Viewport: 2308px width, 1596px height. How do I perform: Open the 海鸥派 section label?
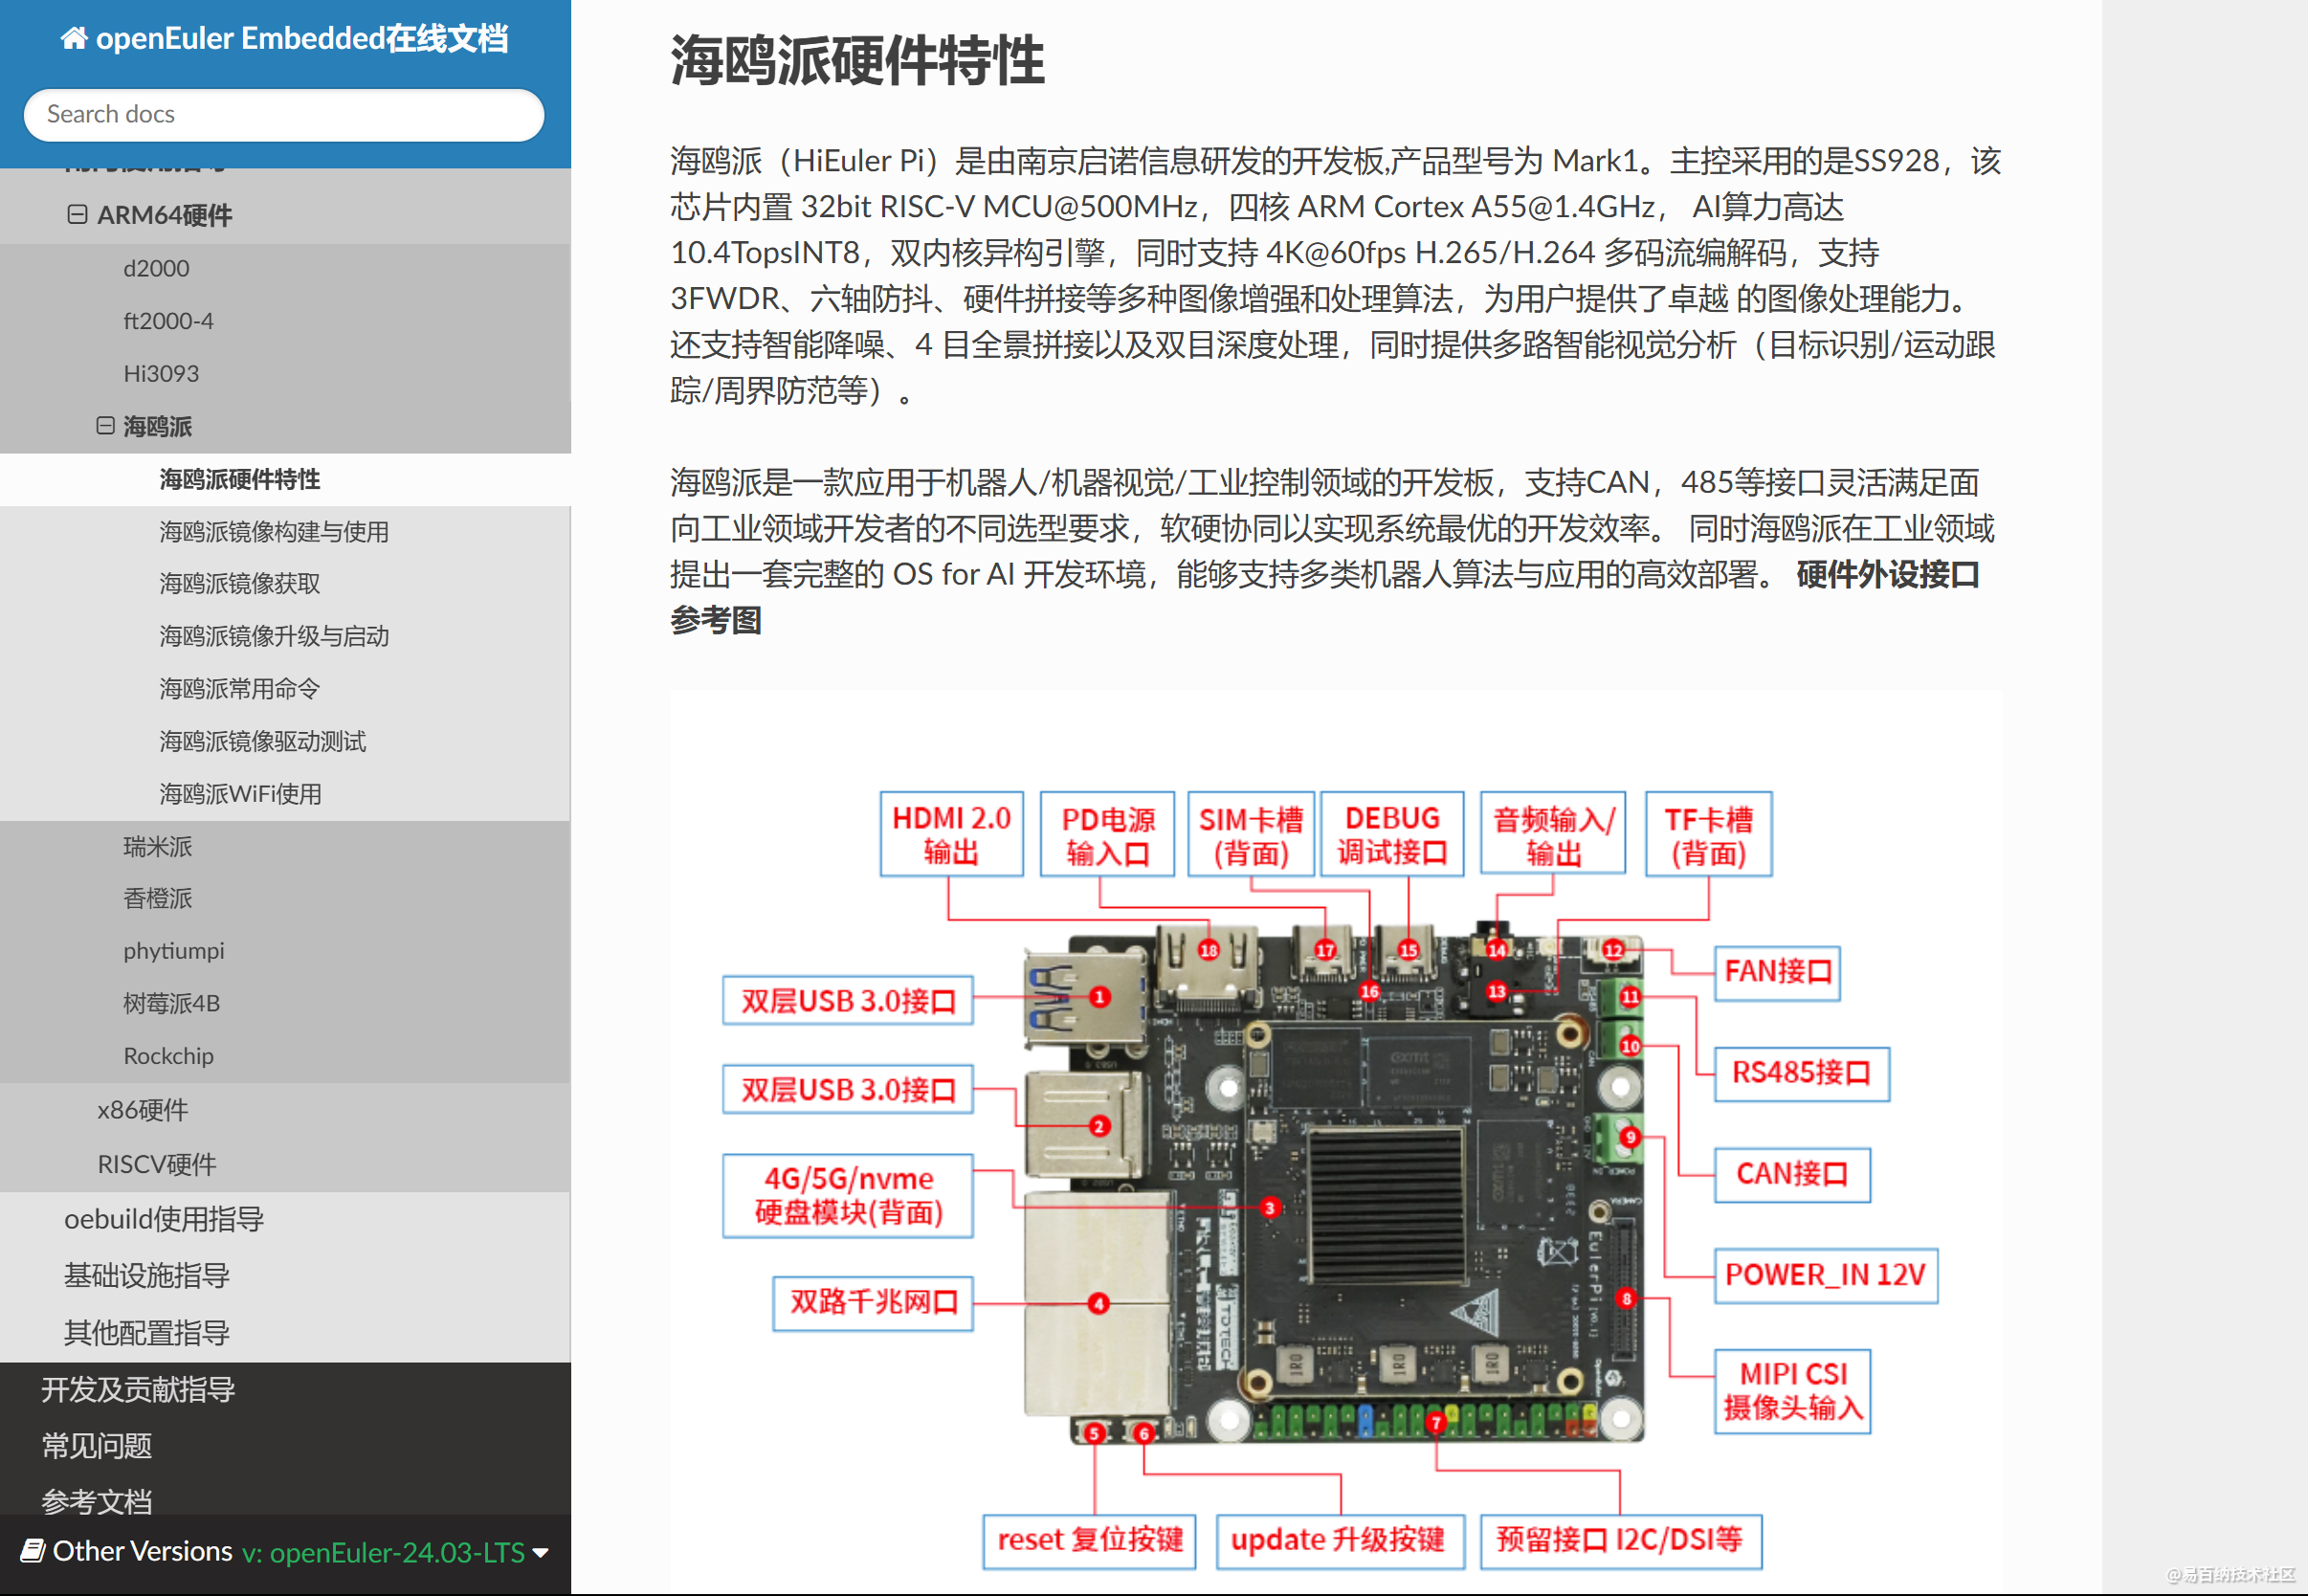157,427
